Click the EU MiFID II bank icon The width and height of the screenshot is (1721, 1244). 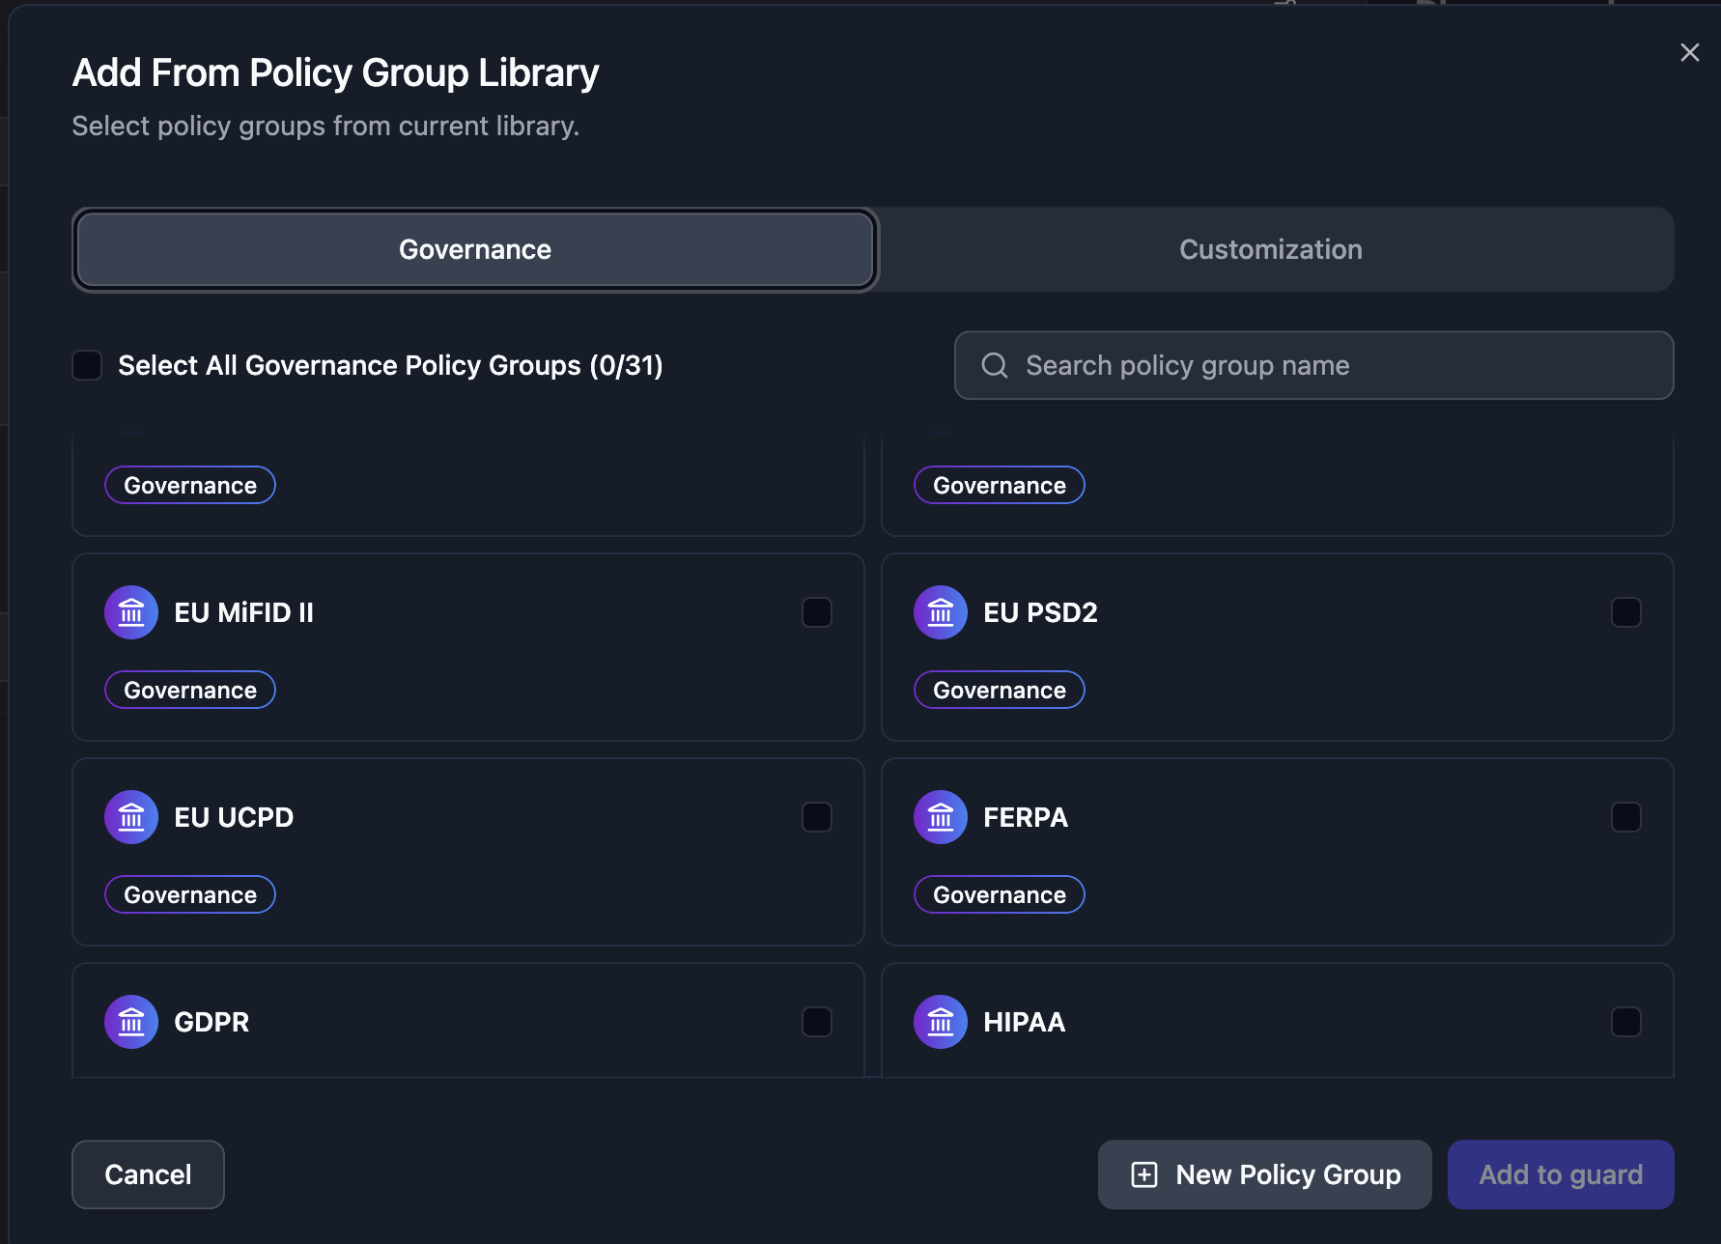[131, 612]
